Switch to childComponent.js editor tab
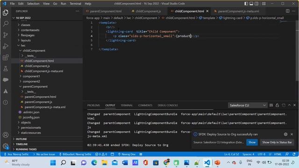 [148, 11]
